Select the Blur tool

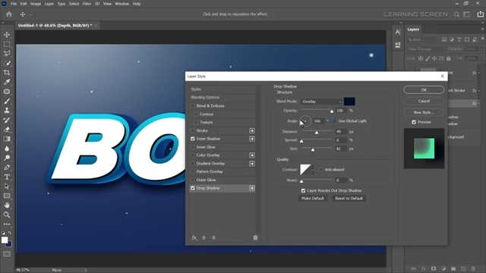(7, 149)
